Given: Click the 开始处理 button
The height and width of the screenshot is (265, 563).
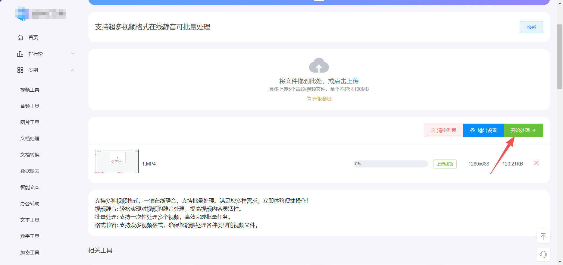Looking at the screenshot, I should [x=524, y=131].
